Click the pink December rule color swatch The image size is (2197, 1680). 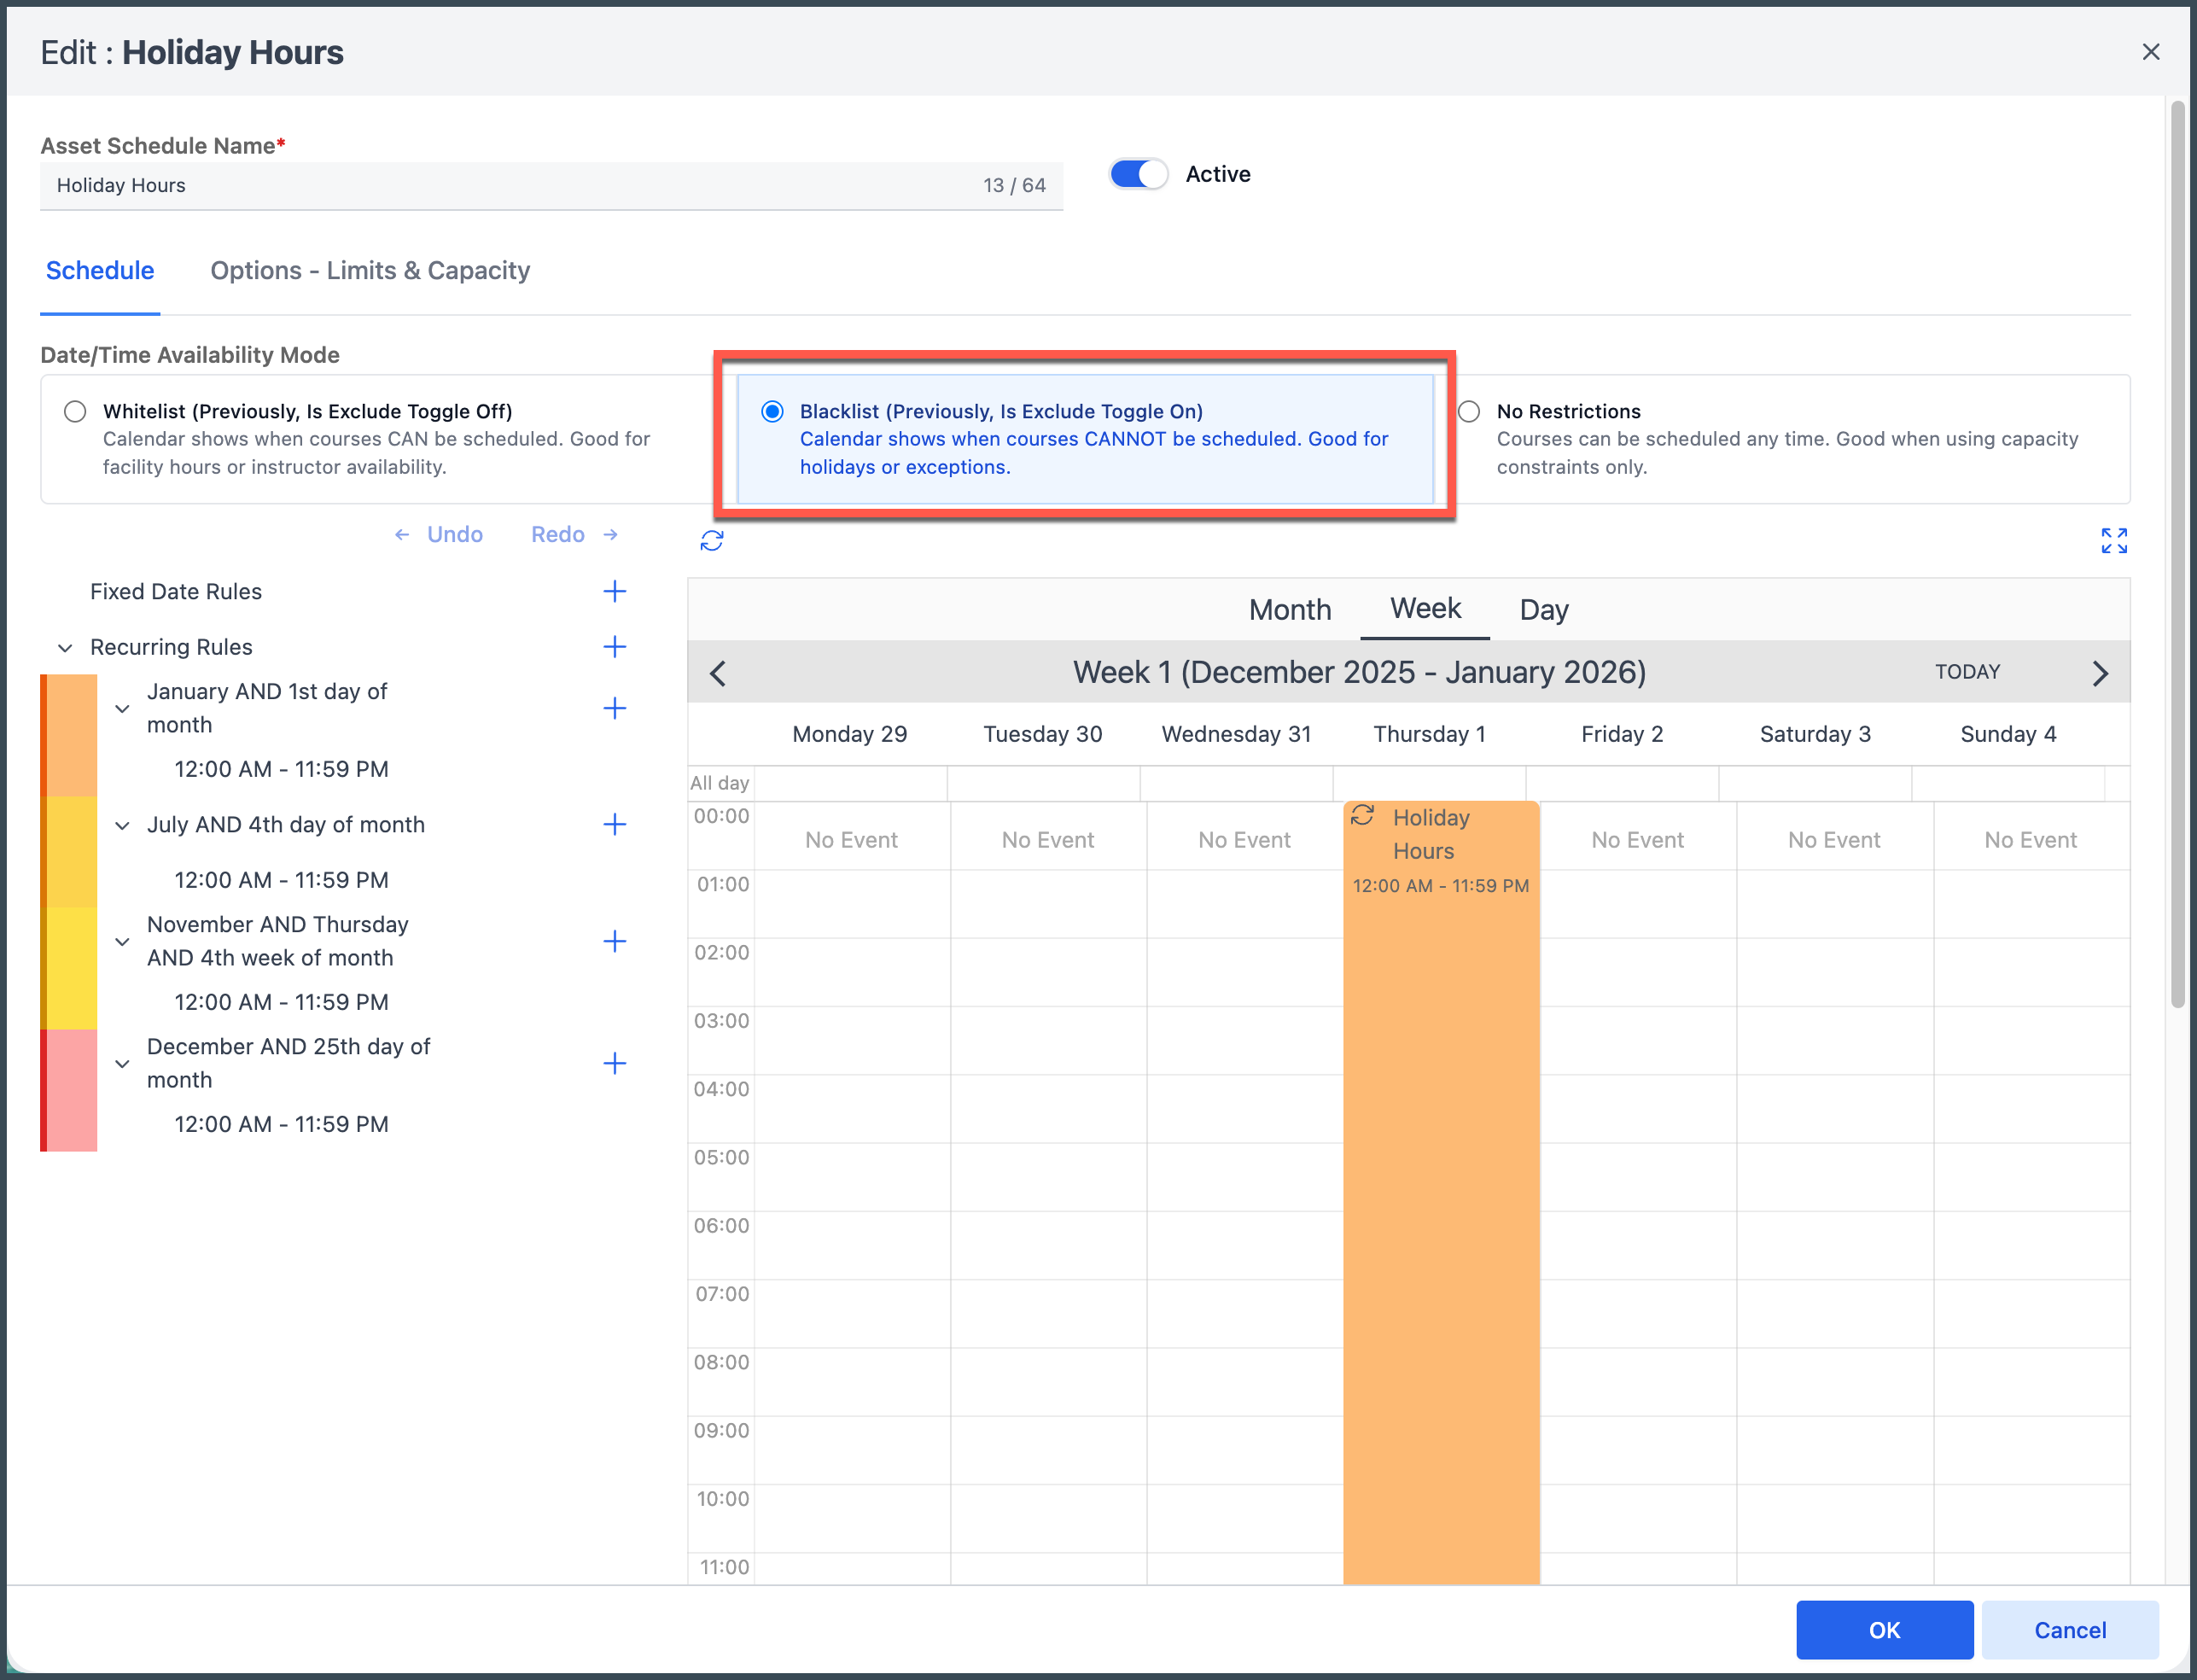(70, 1090)
